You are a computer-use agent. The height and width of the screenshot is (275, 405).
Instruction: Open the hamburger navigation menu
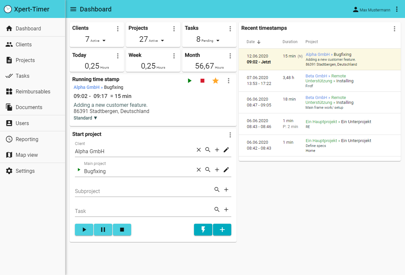[73, 9]
